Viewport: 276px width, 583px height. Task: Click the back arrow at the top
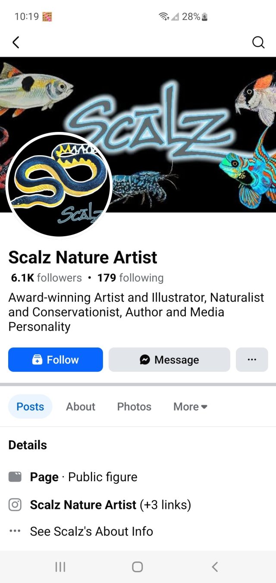click(x=16, y=42)
